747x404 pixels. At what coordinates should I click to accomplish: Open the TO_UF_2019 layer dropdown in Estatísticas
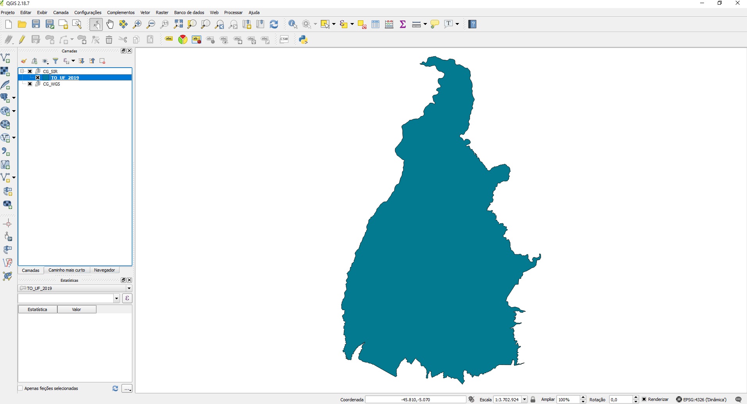(129, 288)
